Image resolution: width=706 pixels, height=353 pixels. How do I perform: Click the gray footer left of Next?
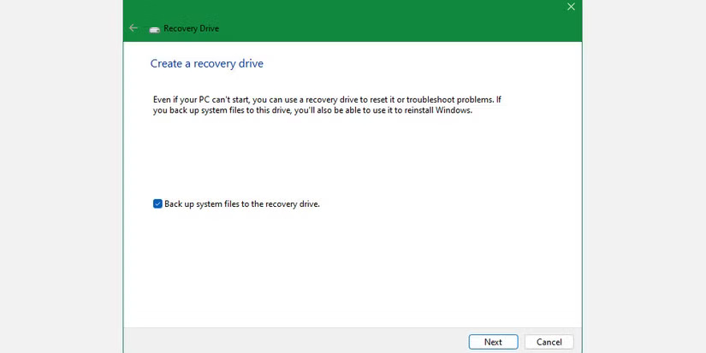point(291,341)
